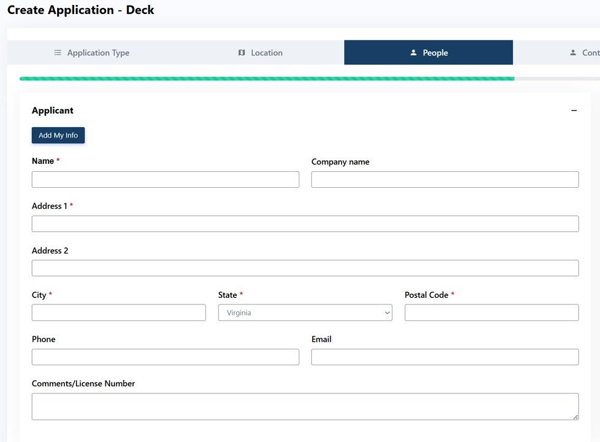Click the Comments/License Number text area
The height and width of the screenshot is (442, 600).
305,406
